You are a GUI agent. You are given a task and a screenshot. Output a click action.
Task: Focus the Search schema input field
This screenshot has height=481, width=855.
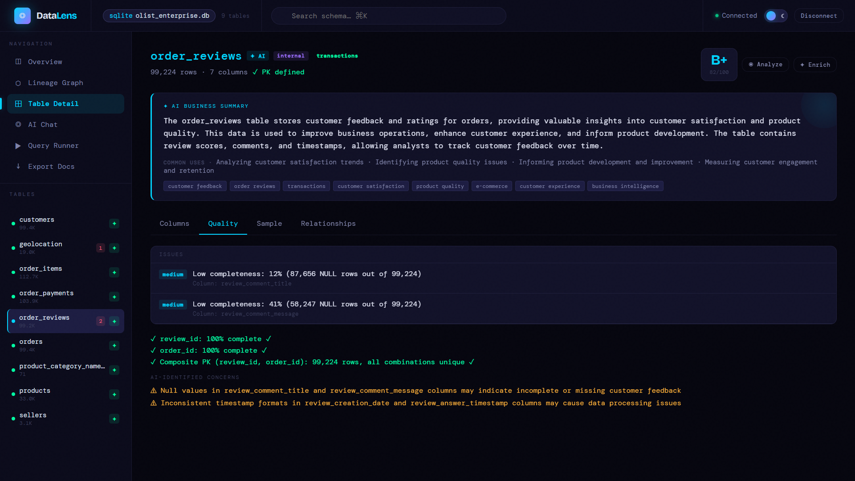[x=388, y=16]
